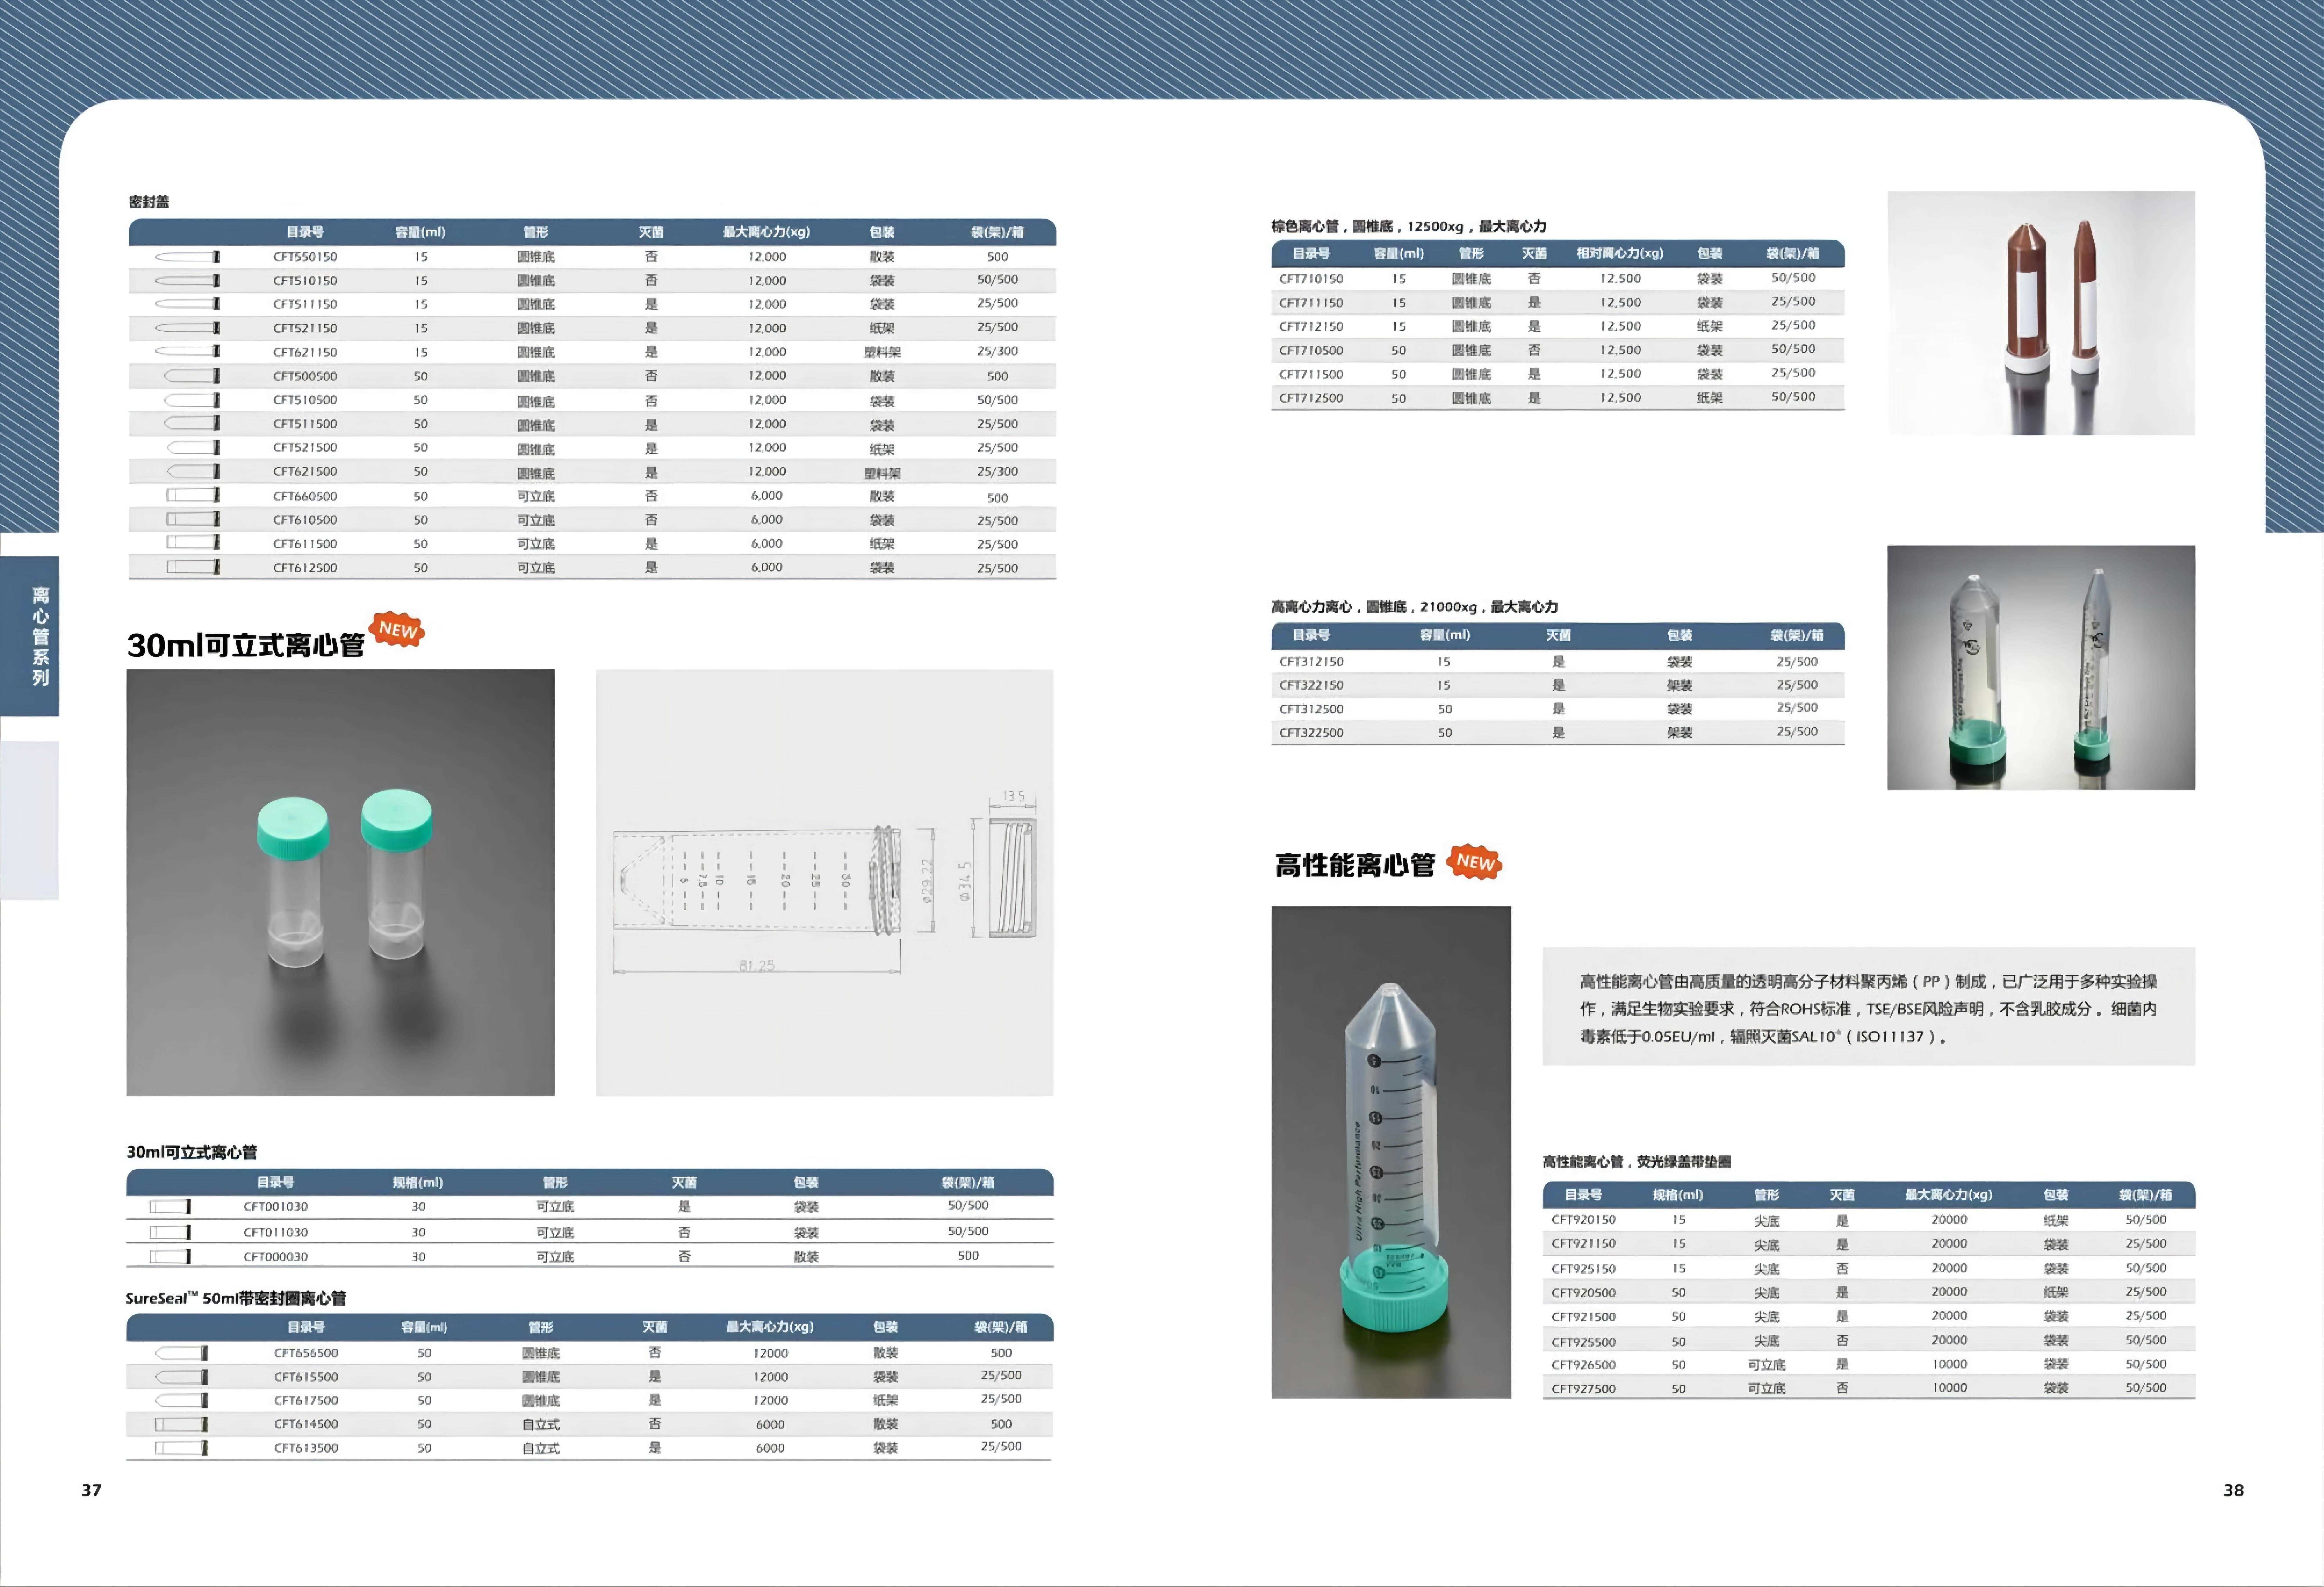The image size is (2324, 1587).
Task: Click the 25/300 cell in the CFT621500 row
Action: coord(997,472)
